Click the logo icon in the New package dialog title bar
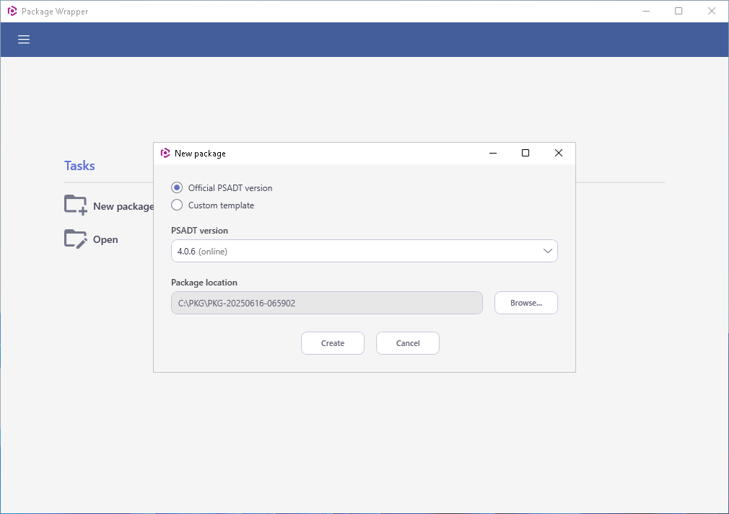729x514 pixels. (165, 154)
